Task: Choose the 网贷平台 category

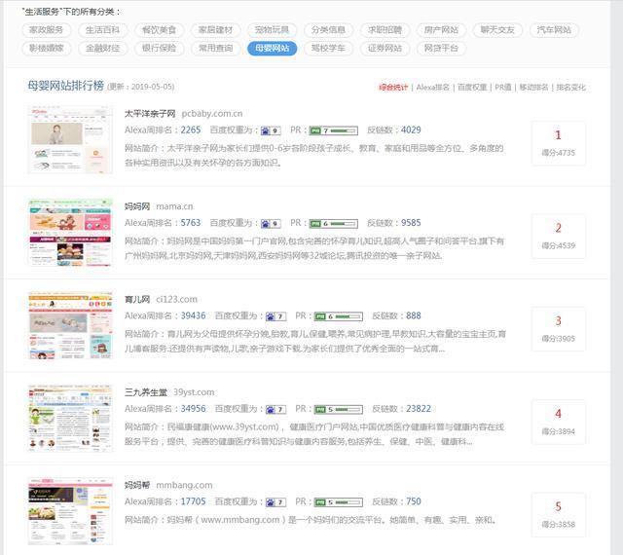Action: point(441,48)
